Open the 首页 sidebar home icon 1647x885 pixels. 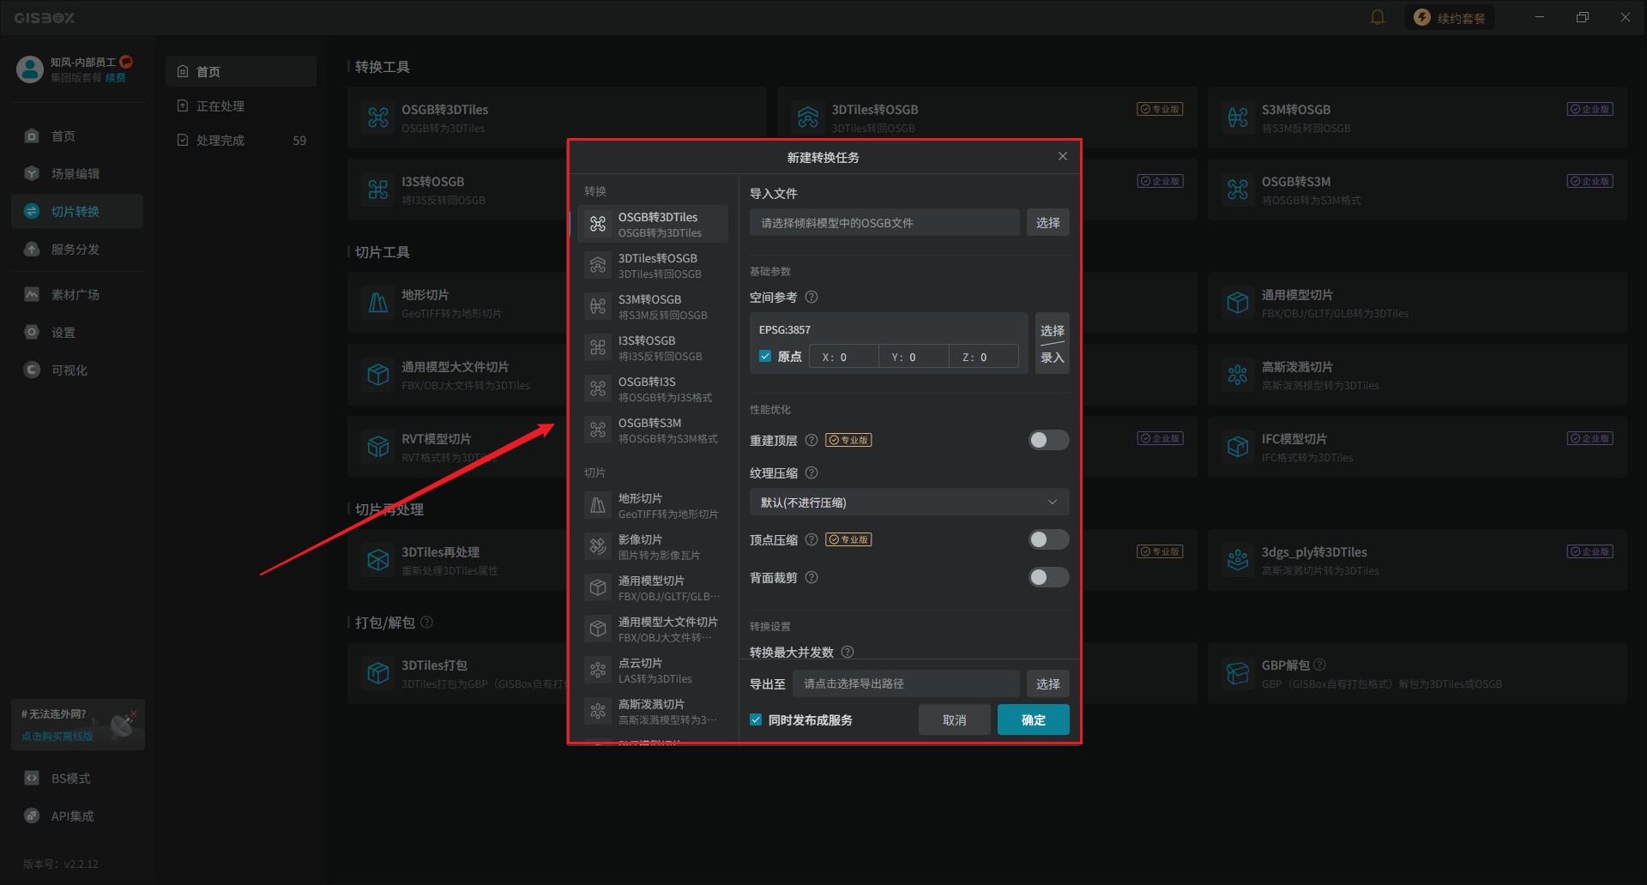tap(32, 135)
